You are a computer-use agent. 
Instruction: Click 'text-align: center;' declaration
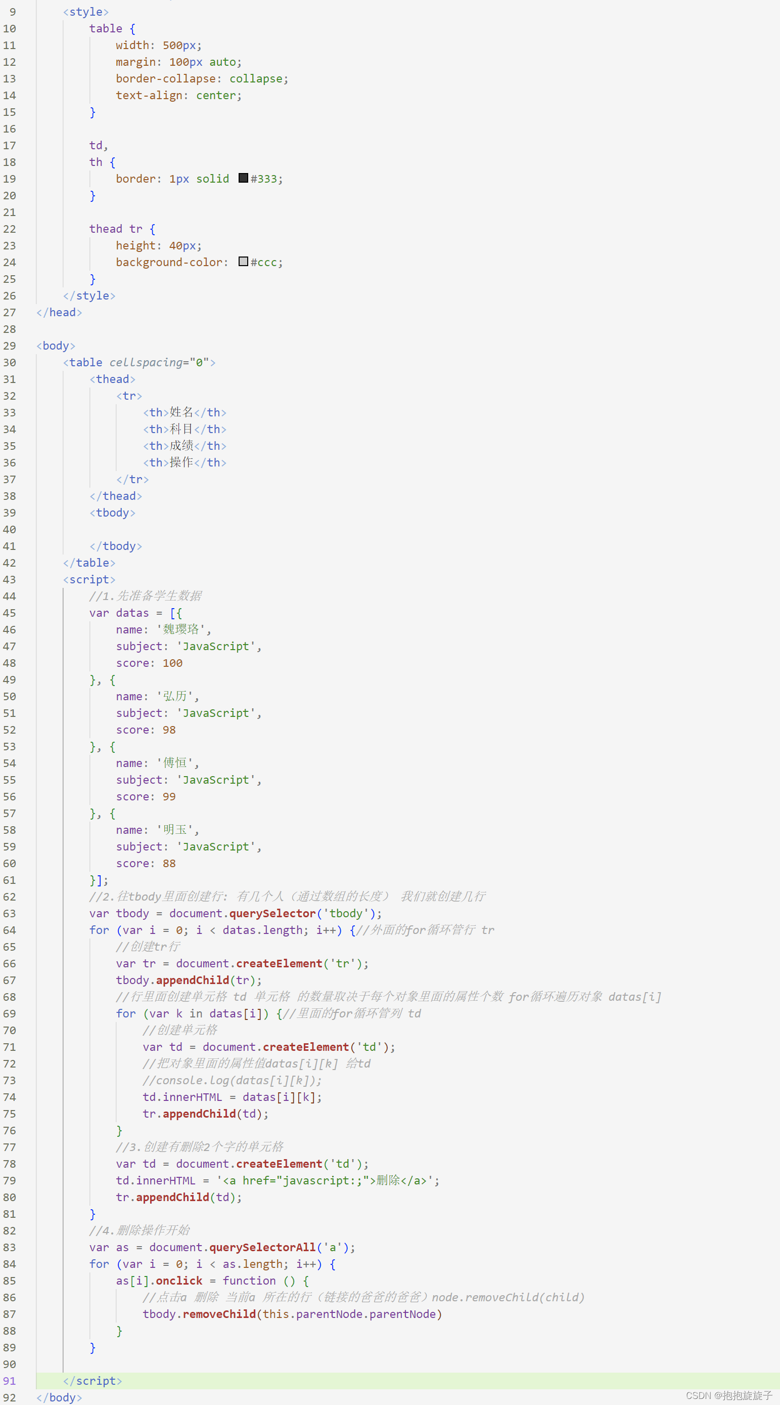(178, 96)
